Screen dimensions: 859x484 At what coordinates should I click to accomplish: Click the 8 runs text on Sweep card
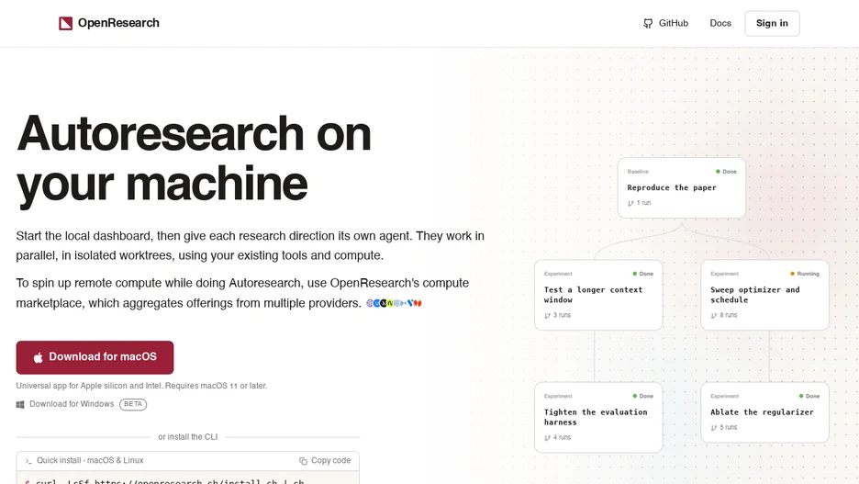(729, 315)
